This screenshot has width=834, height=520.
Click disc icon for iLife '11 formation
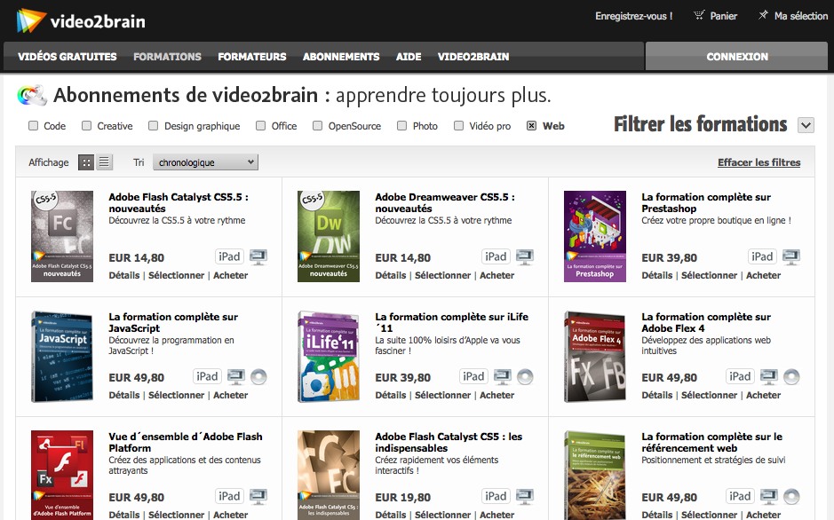pos(525,377)
